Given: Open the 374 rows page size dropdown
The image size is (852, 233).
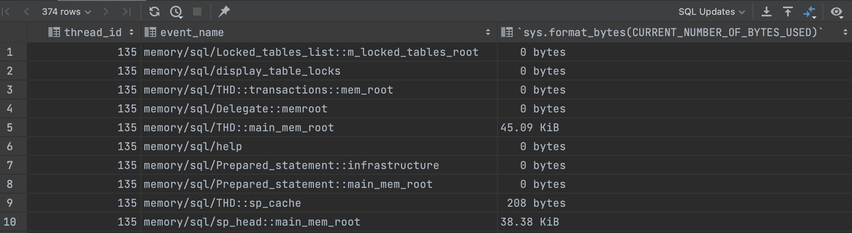Looking at the screenshot, I should pos(66,12).
